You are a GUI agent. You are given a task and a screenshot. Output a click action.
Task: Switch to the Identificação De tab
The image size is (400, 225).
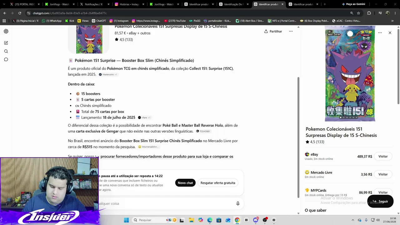234,4
